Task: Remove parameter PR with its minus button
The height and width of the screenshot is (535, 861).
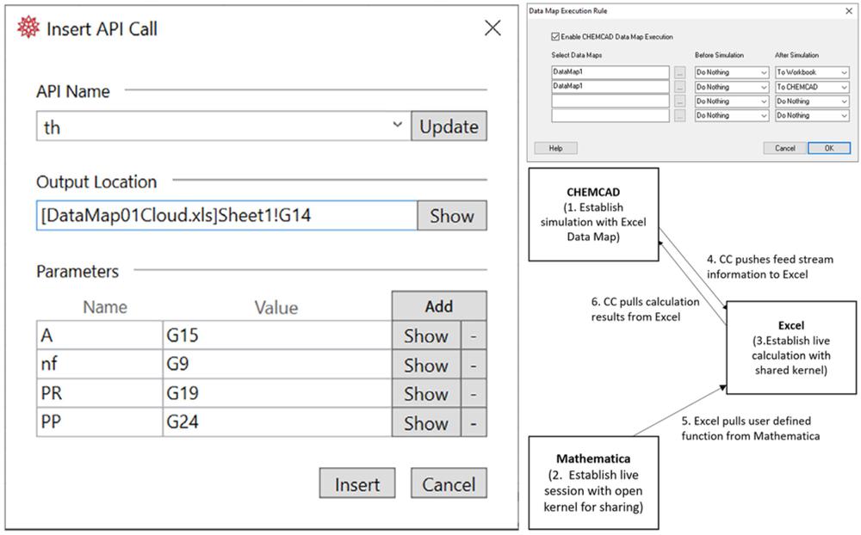Action: (x=474, y=393)
